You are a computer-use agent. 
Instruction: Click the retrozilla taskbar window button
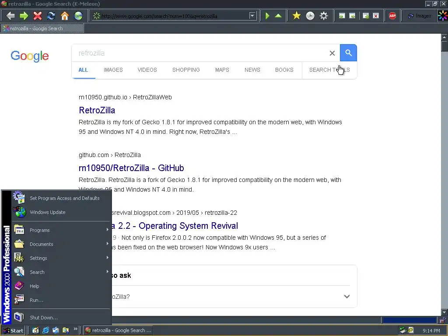118,330
